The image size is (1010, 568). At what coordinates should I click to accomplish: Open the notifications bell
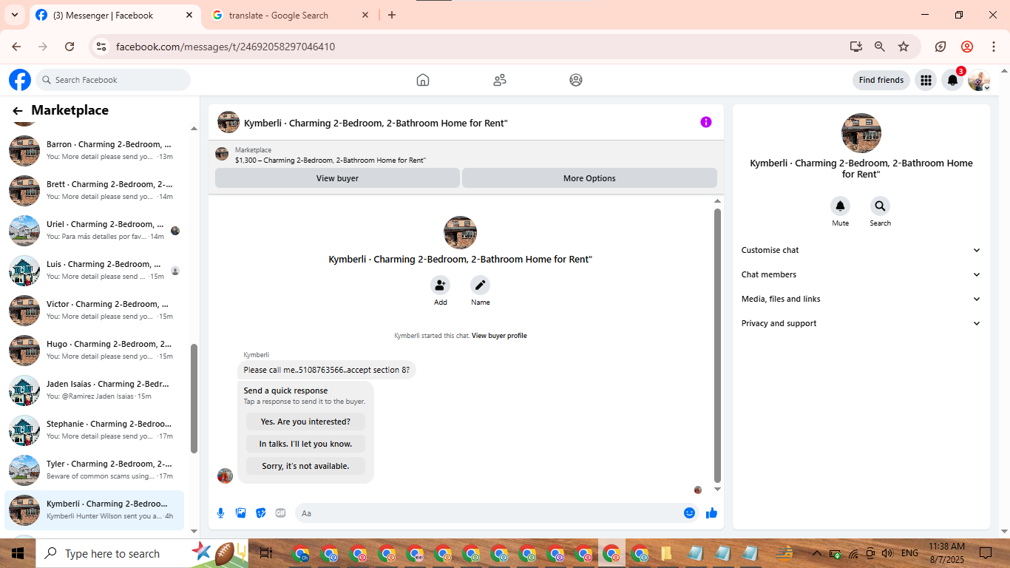point(953,80)
